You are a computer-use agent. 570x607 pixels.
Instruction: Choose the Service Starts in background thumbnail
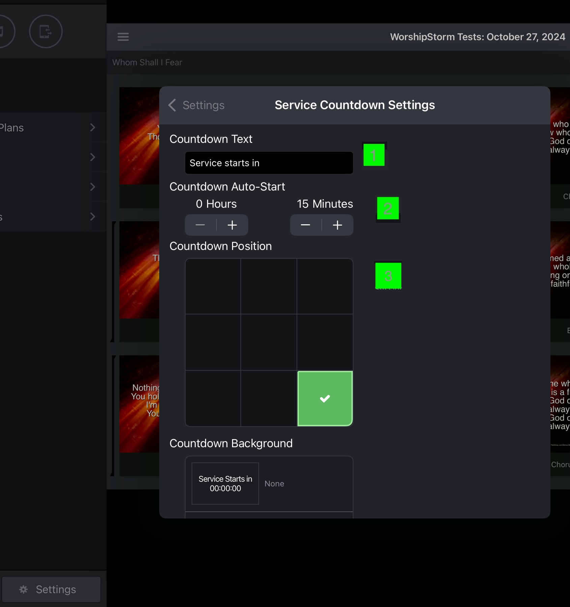(x=225, y=483)
